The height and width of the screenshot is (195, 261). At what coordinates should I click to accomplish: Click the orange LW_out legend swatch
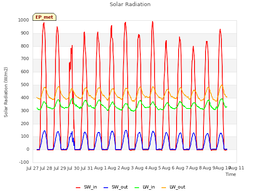pyautogui.click(x=164, y=188)
